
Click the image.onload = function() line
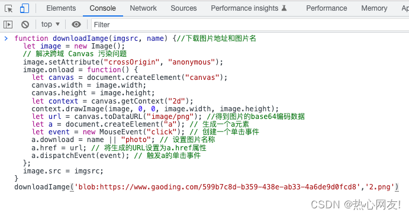[x=80, y=70]
